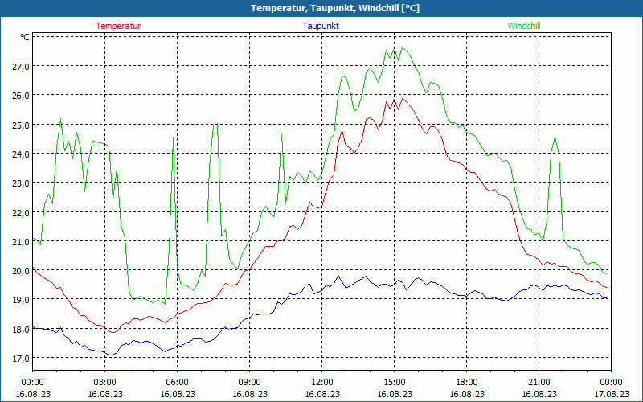
Task: Click the 03:00 time axis label
Action: point(105,383)
